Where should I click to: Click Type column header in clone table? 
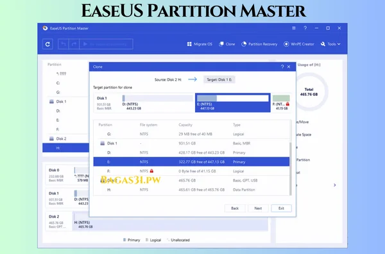[x=237, y=125]
